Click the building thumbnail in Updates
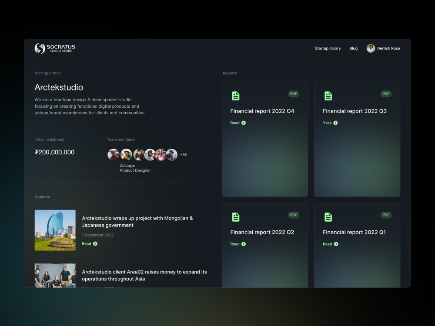Viewport: 435px width, 326px height. [x=55, y=230]
